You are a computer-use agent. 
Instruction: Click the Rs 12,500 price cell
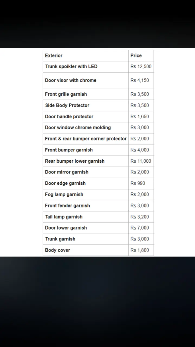tap(141, 67)
